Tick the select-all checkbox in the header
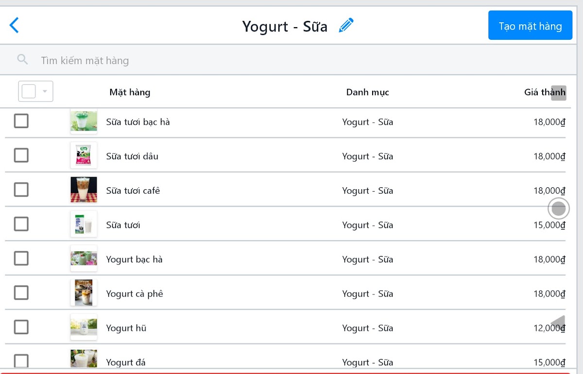Screen dimensions: 583x374 click(x=29, y=91)
